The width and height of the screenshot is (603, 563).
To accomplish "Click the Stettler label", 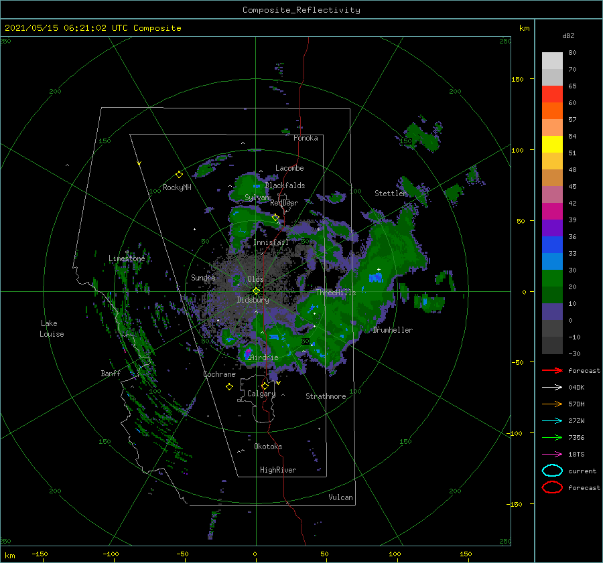I will tap(391, 193).
